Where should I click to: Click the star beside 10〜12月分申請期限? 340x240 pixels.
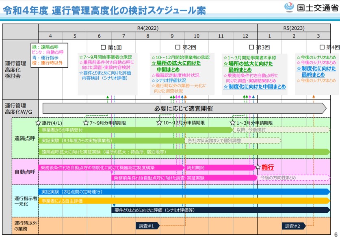(x=160, y=123)
